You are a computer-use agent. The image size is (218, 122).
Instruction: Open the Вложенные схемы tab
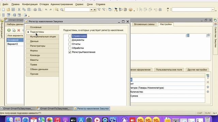[x=144, y=24]
